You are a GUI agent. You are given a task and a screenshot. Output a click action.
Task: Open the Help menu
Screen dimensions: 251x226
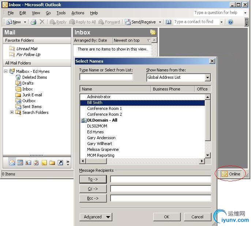pyautogui.click(x=94, y=13)
